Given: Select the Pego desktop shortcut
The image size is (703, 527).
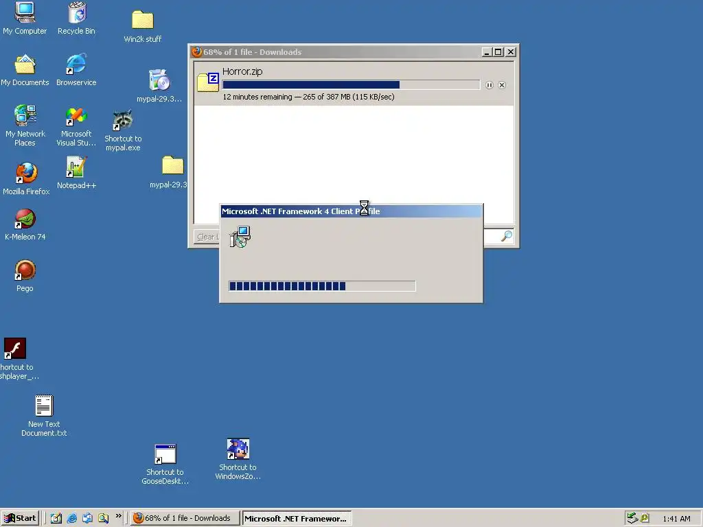Looking at the screenshot, I should (25, 276).
